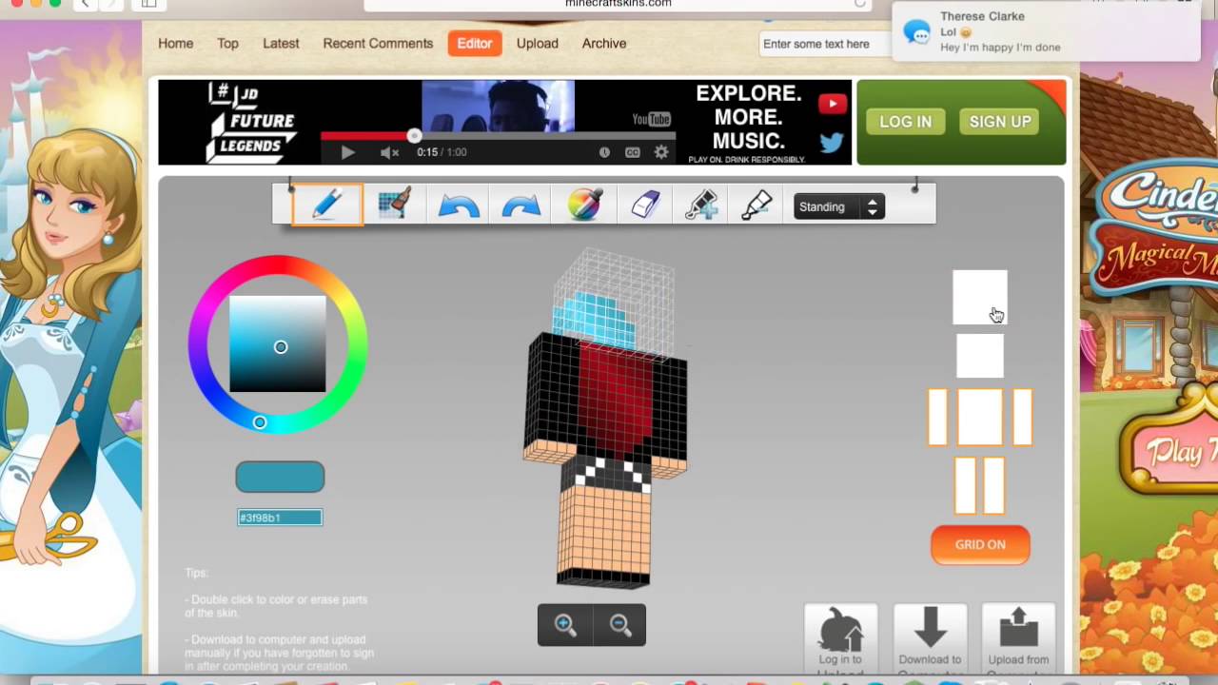
Task: Toggle the GRID ON button
Action: pos(980,545)
